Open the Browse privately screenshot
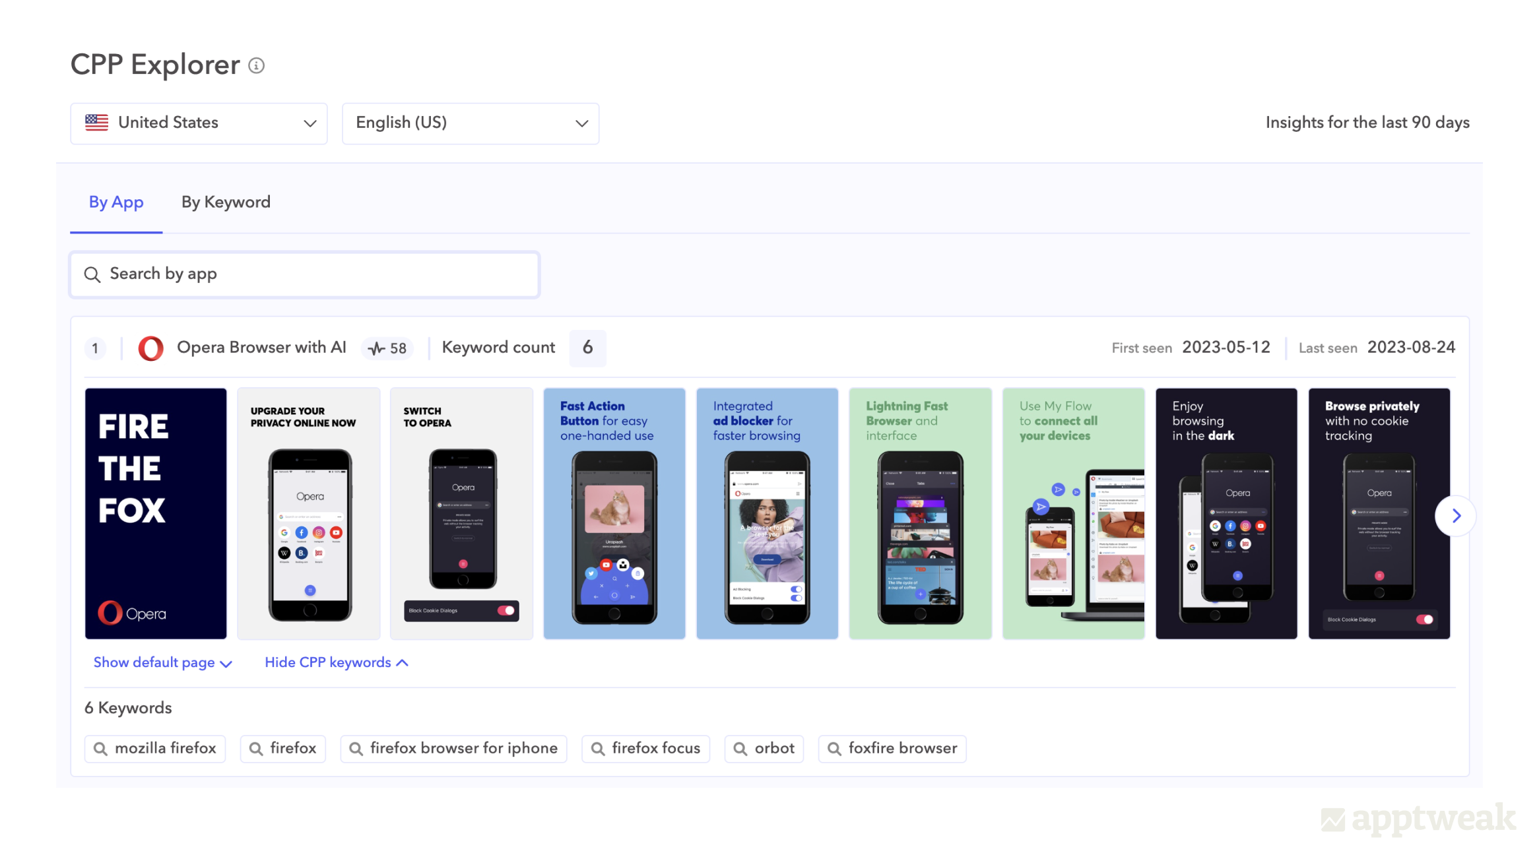The image size is (1539, 855). click(x=1379, y=513)
